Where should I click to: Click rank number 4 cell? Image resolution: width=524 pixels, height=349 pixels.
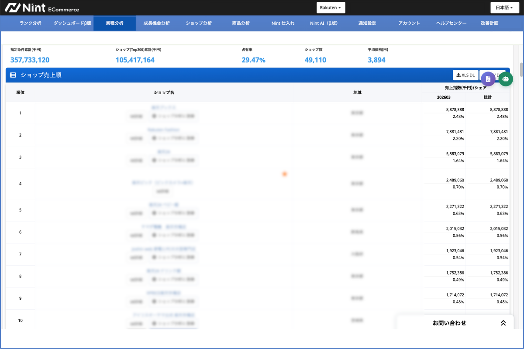click(x=21, y=184)
